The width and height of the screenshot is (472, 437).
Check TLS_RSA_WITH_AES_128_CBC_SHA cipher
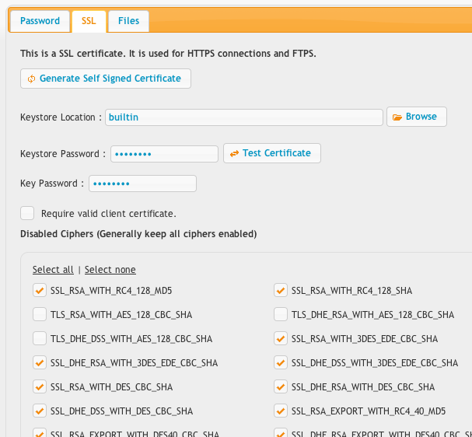point(40,314)
